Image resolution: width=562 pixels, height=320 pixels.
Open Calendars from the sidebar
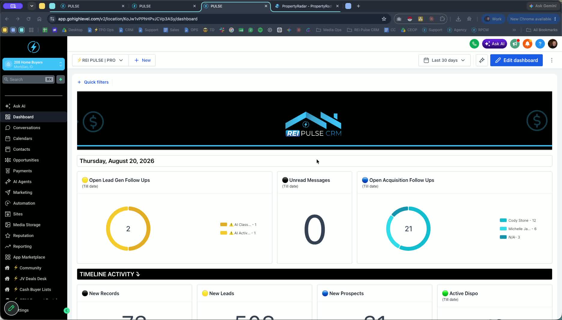coord(23,138)
